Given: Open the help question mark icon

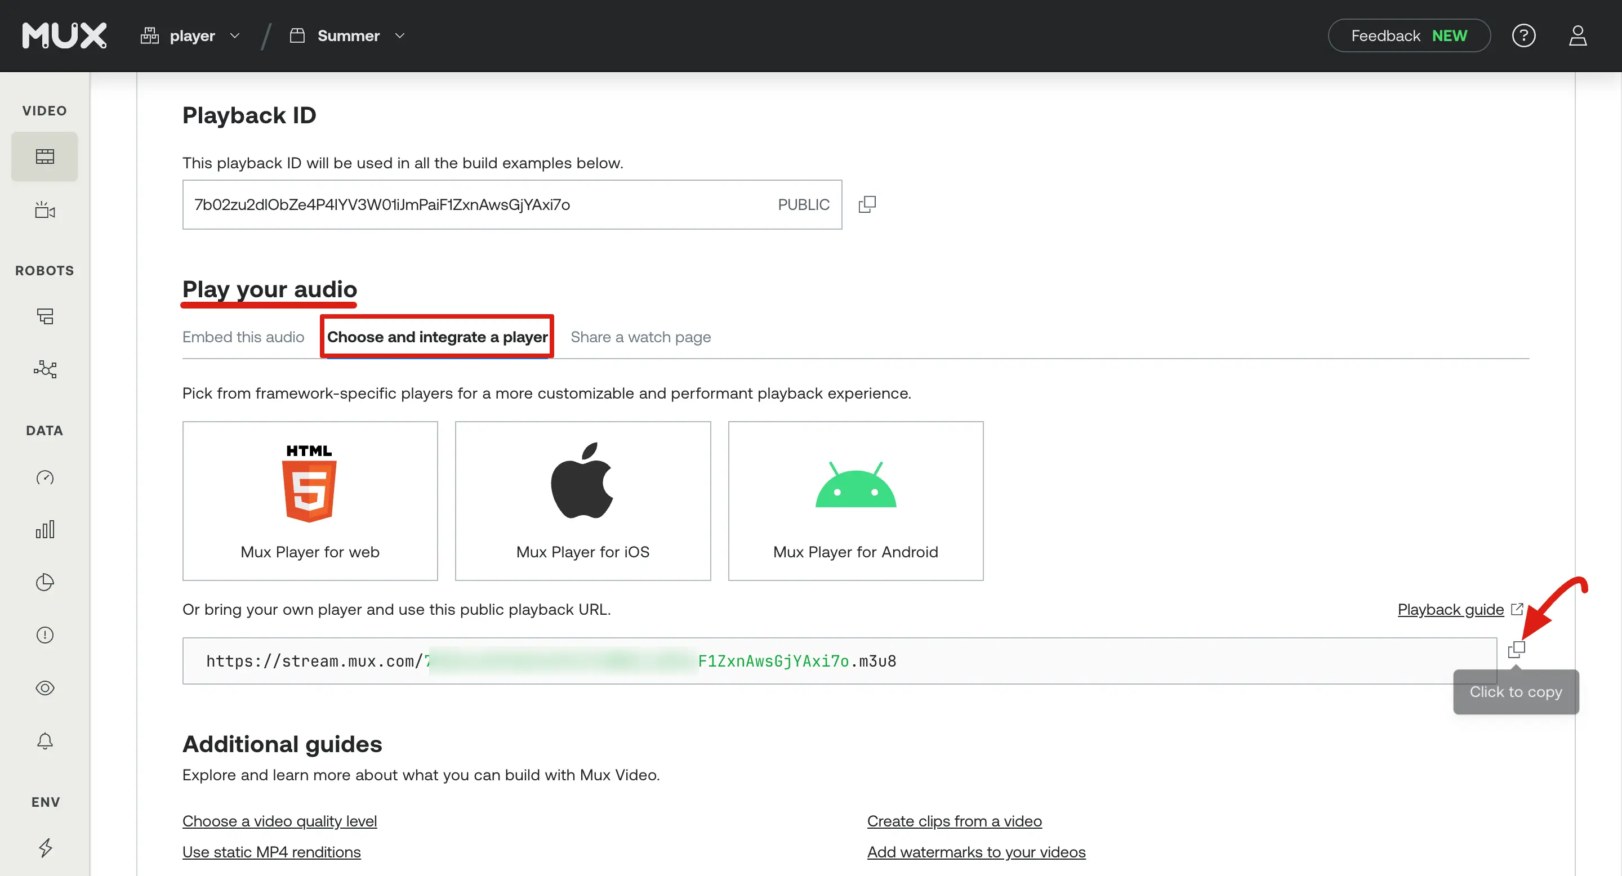Looking at the screenshot, I should tap(1524, 35).
